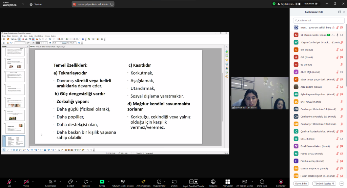Unmute microphone with the Ses button

[x=9, y=182]
